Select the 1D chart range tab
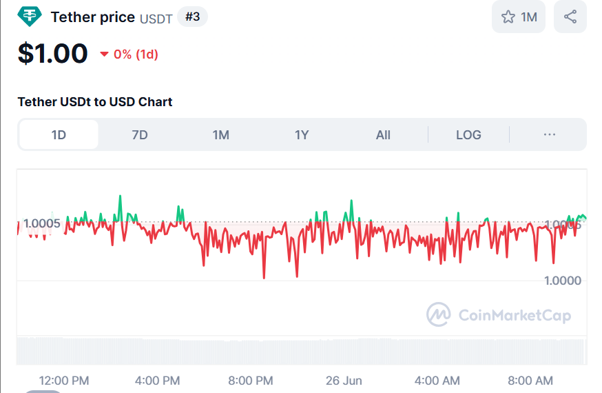 (x=59, y=135)
